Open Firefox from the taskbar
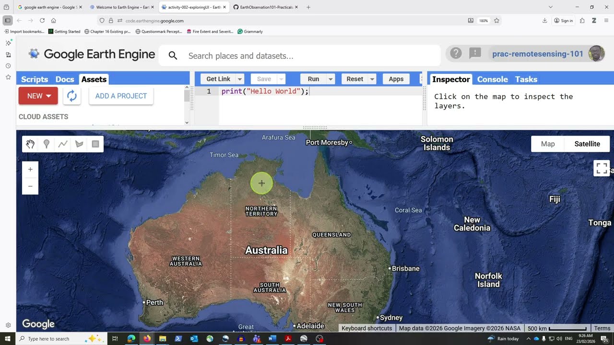The height and width of the screenshot is (345, 614). (147, 339)
